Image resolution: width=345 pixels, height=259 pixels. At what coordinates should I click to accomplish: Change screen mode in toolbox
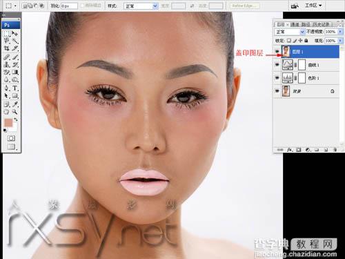11,146
